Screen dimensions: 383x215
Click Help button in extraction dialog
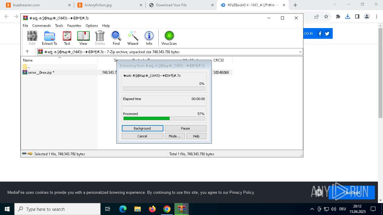(x=196, y=136)
